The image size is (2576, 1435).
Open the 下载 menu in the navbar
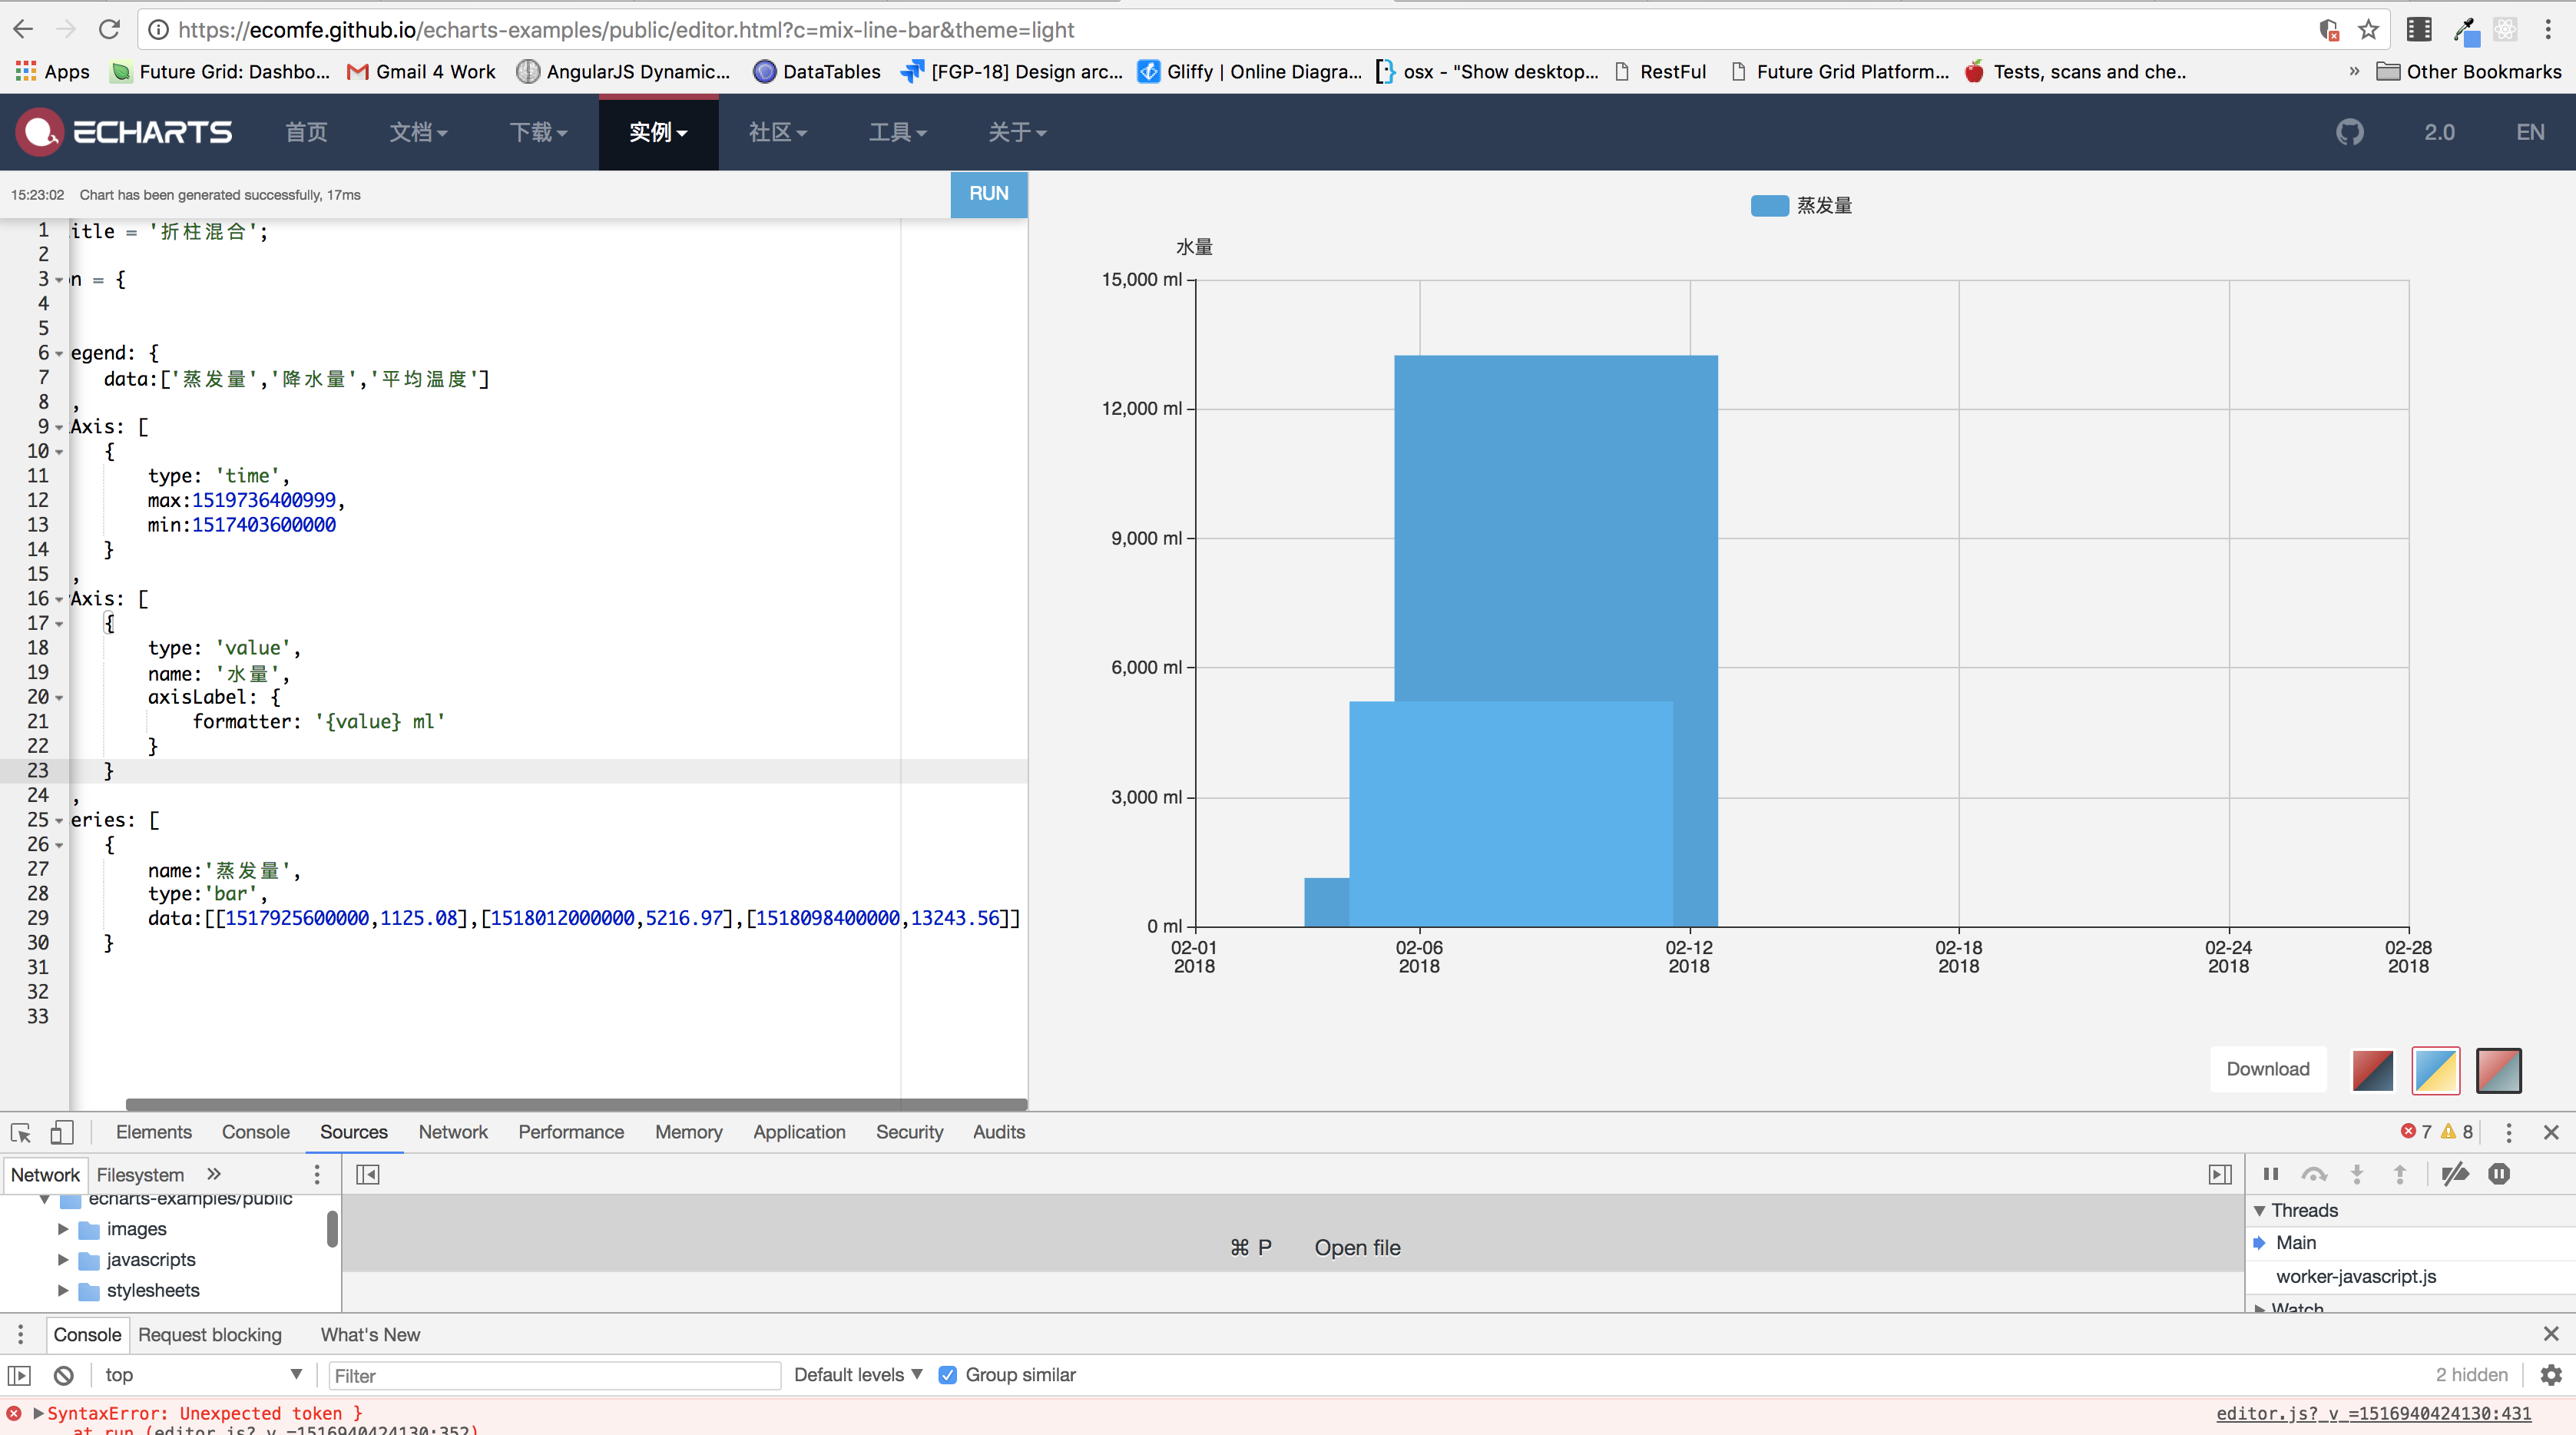tap(537, 131)
